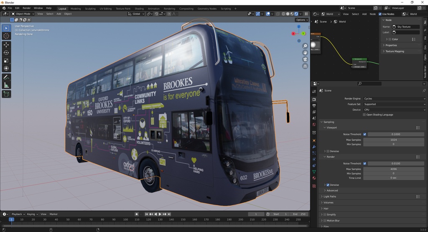Image resolution: width=428 pixels, height=232 pixels.
Task: Expand the Light Paths panel
Action: (329, 196)
